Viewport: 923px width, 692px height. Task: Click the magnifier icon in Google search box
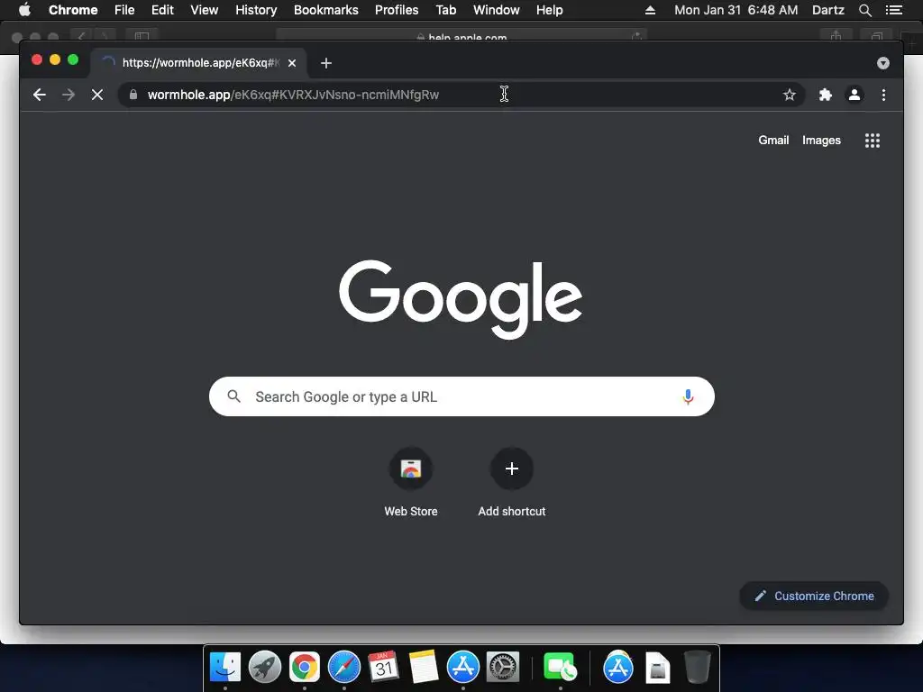click(233, 396)
